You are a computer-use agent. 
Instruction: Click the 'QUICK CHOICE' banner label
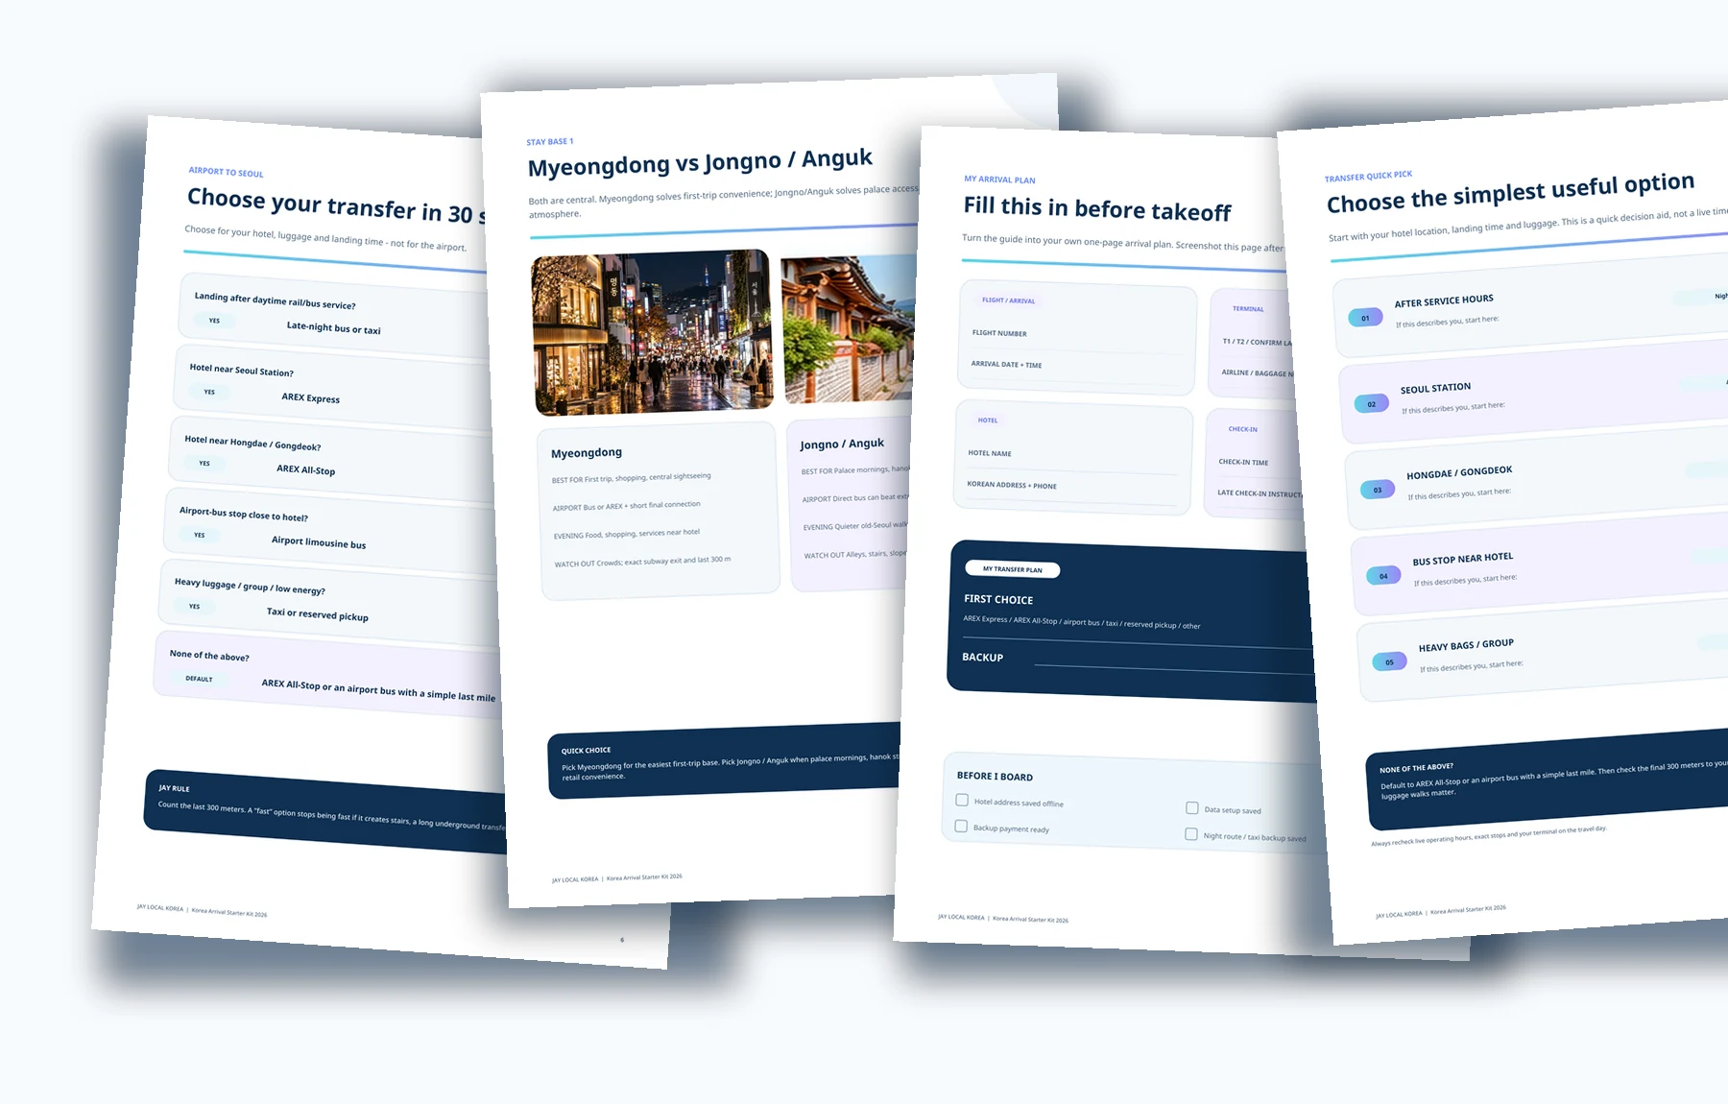tap(586, 750)
